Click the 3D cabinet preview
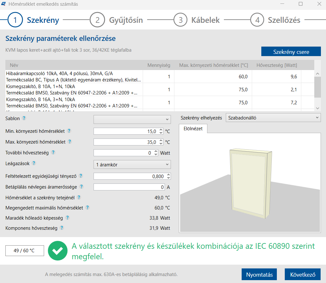326x283 pixels. point(250,183)
